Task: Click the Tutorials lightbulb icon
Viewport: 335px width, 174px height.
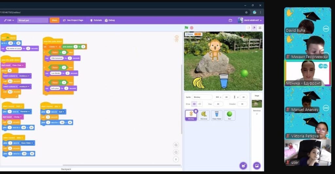Action: click(x=92, y=20)
